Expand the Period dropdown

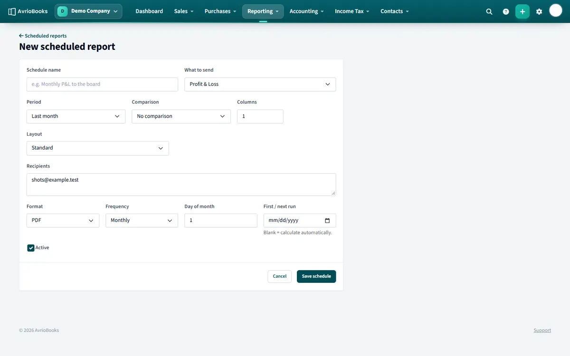click(x=76, y=116)
